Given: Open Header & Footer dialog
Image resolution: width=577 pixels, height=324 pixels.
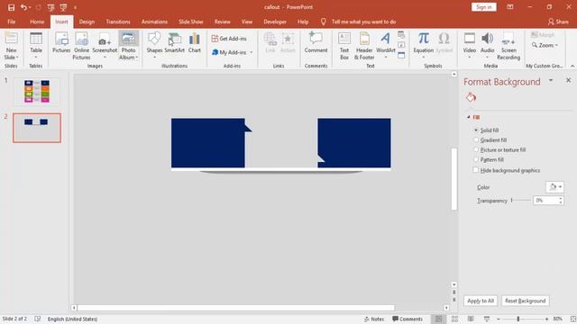Looking at the screenshot, I should [364, 46].
